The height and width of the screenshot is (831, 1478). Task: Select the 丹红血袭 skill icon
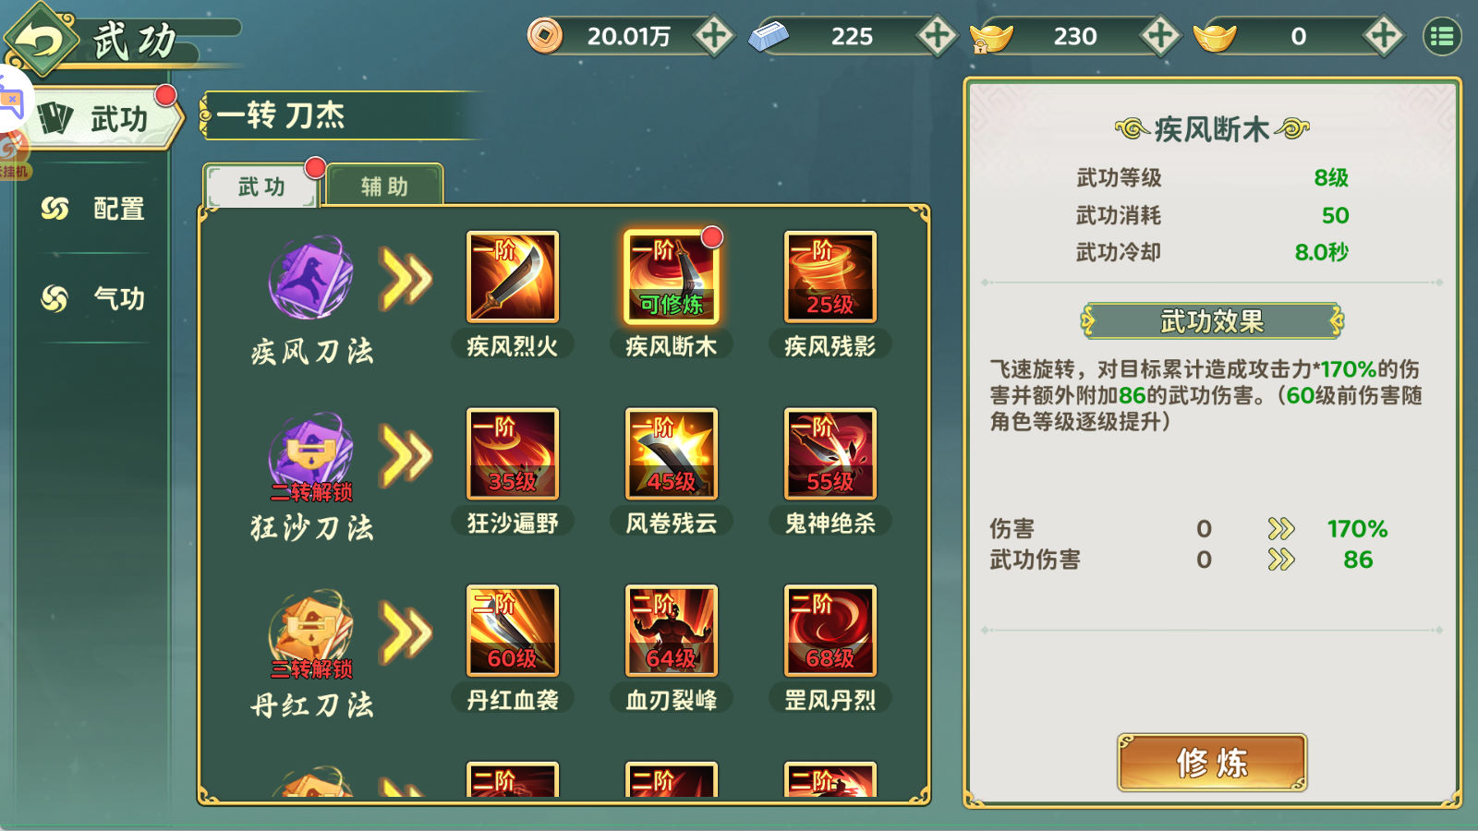[513, 631]
